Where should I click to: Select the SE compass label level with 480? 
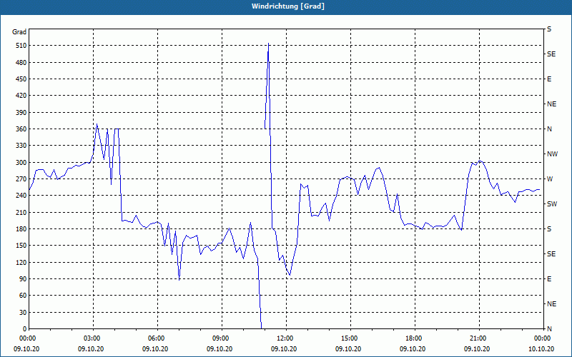[551, 54]
